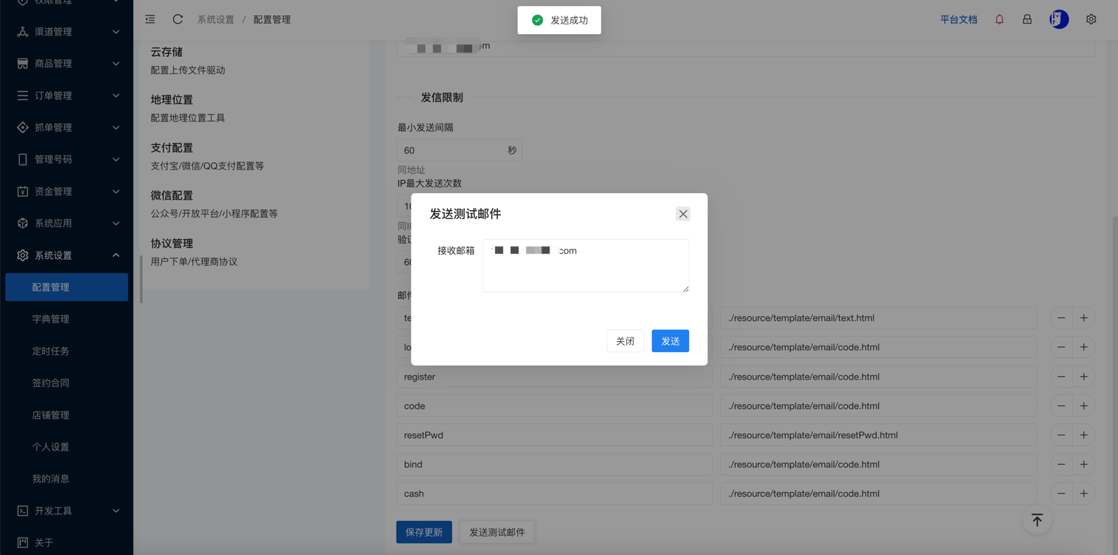Collapse the sidebar via the hamburger icon
1118x555 pixels.
(x=150, y=19)
